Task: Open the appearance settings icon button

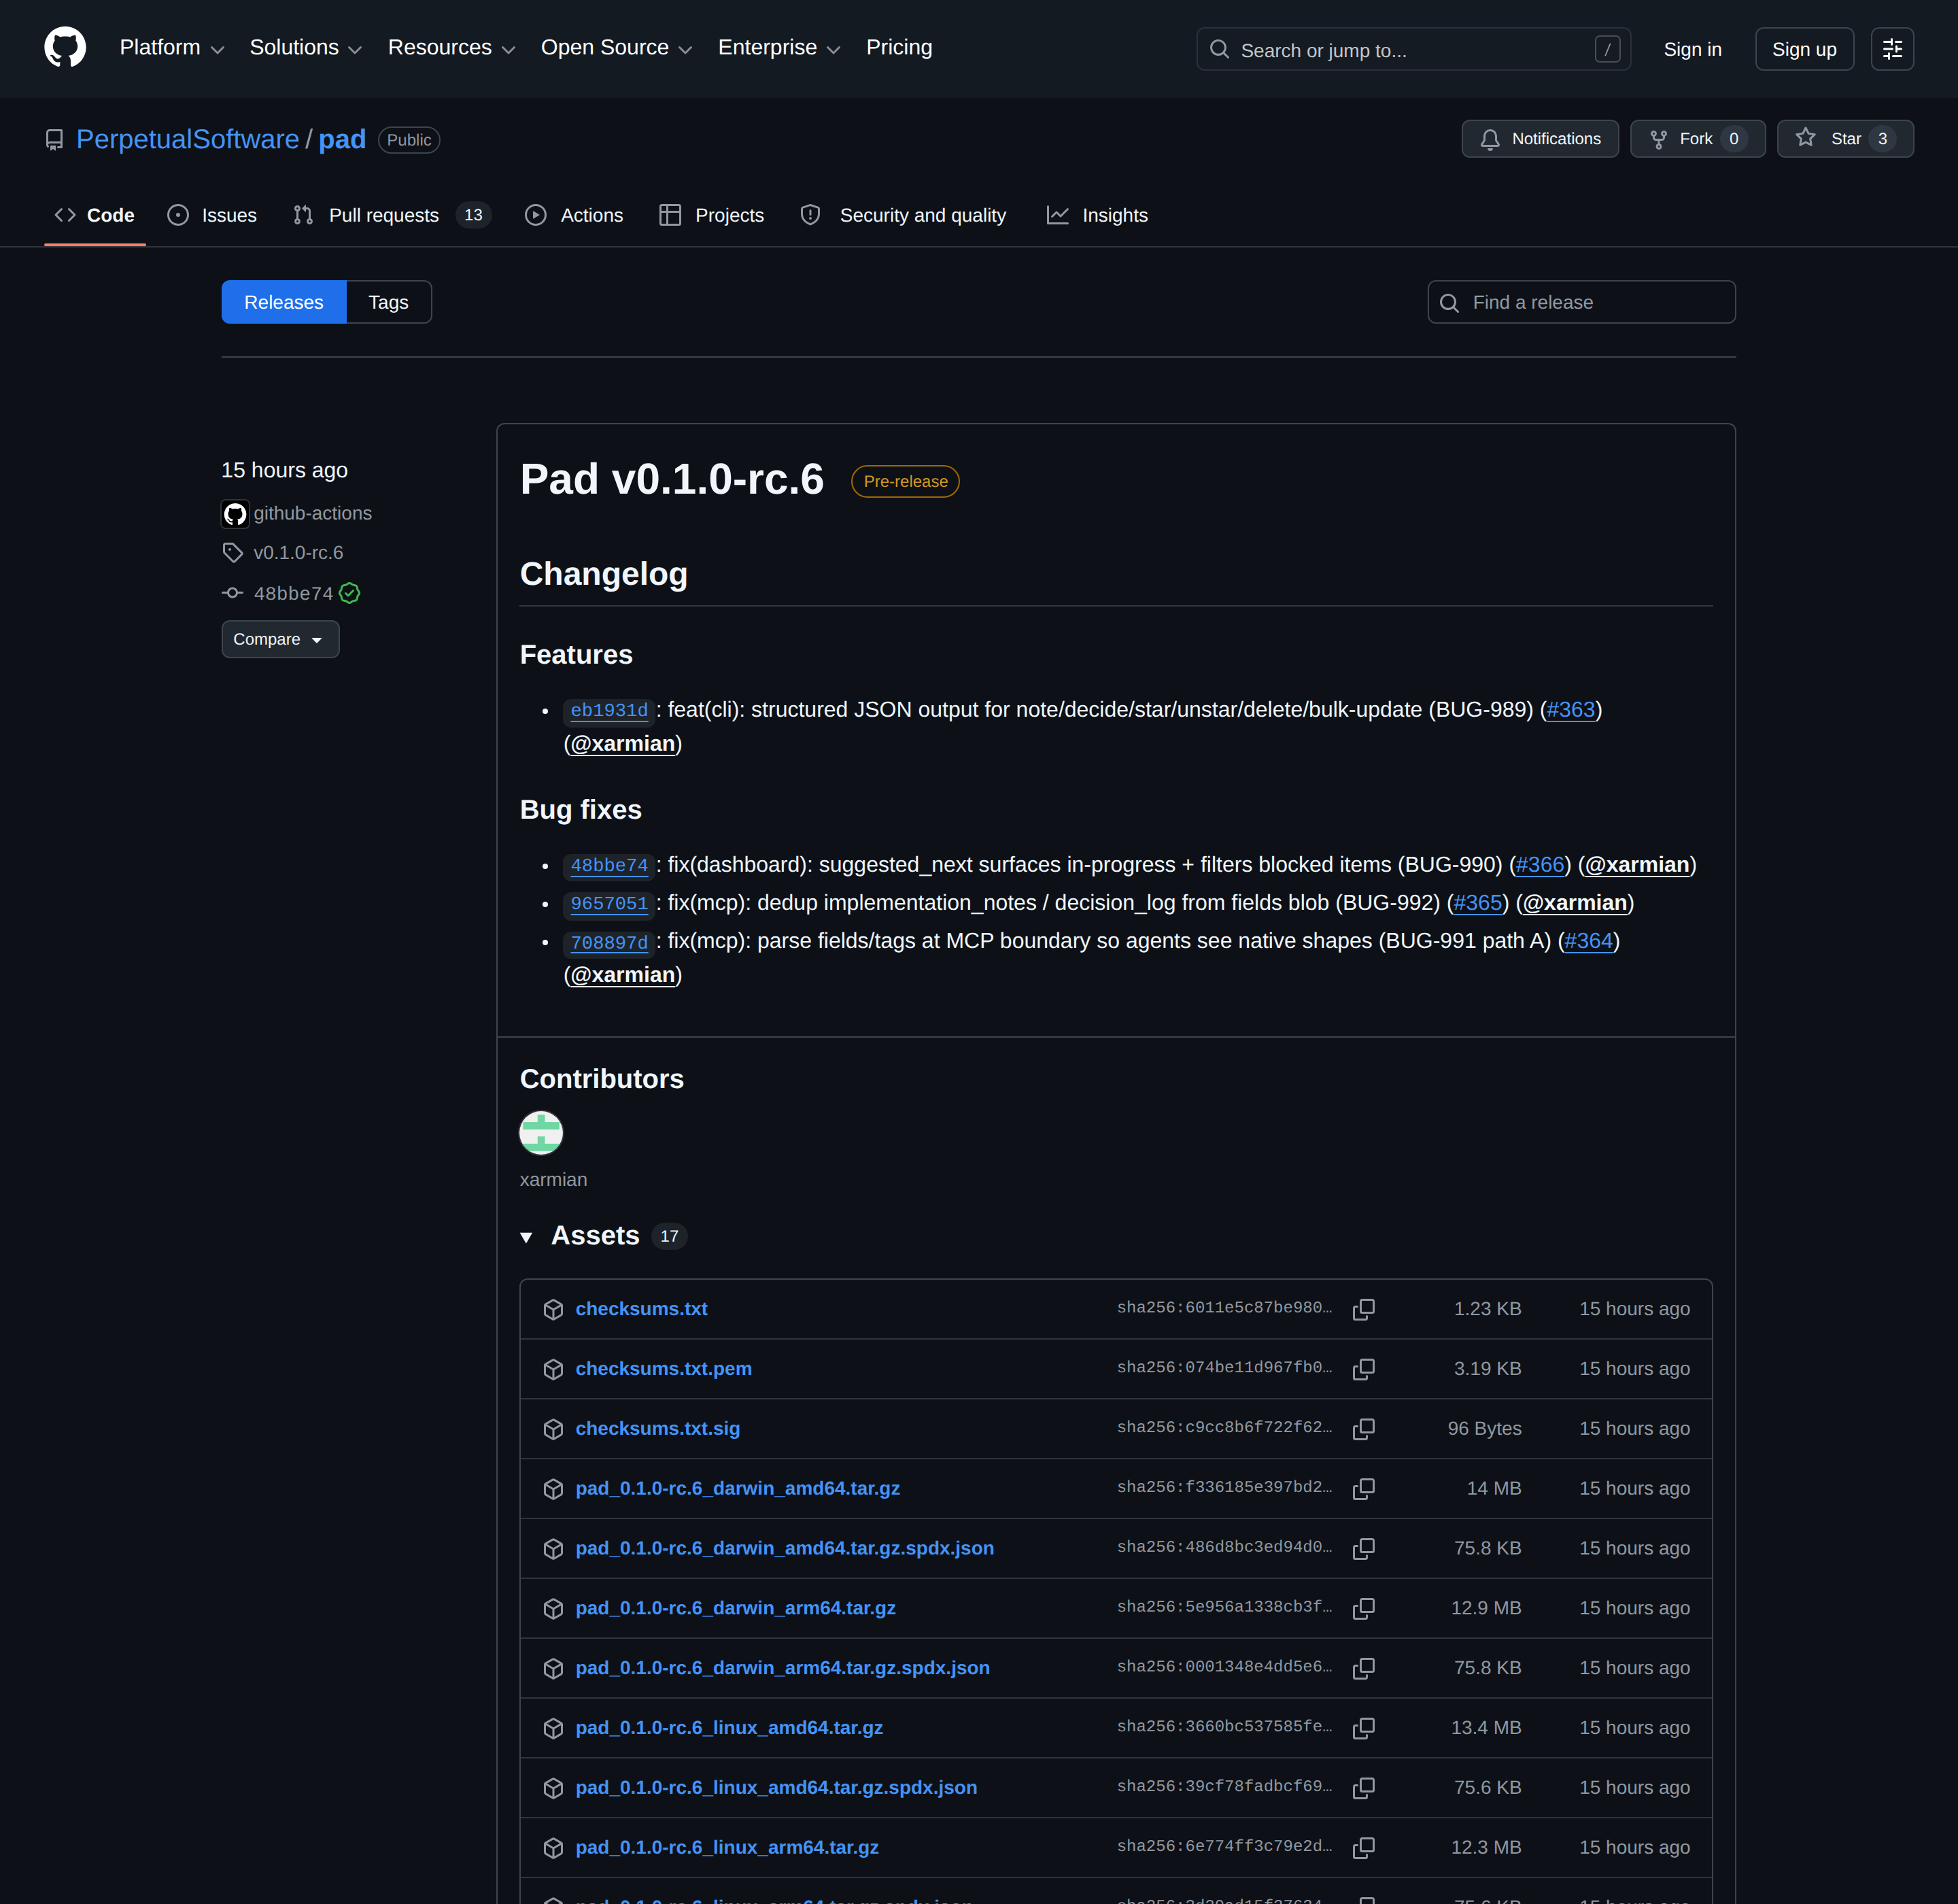Action: (x=1892, y=49)
